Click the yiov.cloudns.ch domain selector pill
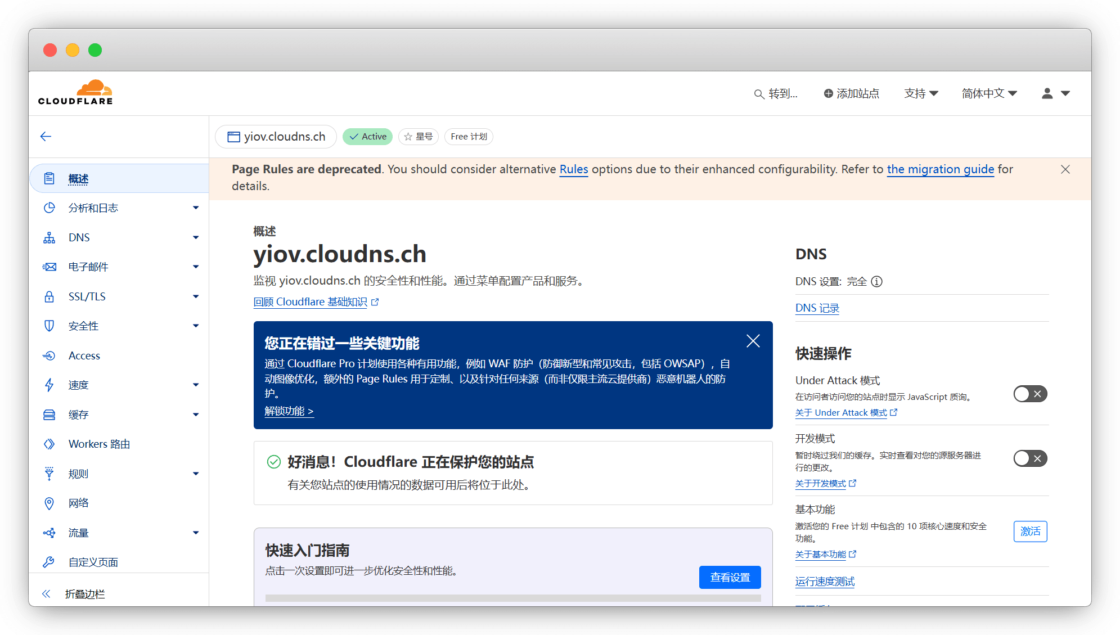The width and height of the screenshot is (1120, 635). pos(276,137)
